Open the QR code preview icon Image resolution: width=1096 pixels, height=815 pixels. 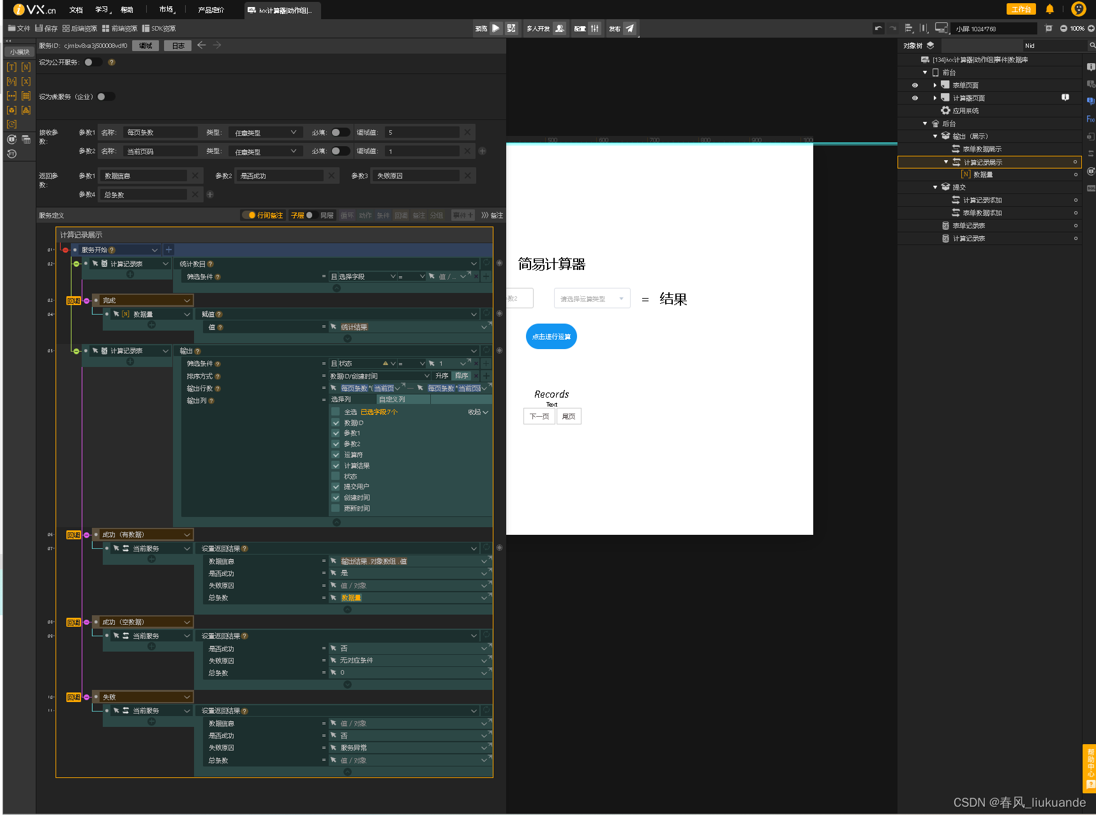(x=511, y=28)
